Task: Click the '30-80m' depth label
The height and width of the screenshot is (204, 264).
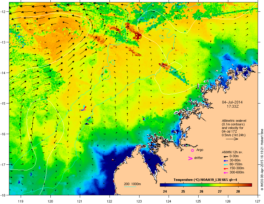Action: click(235, 160)
